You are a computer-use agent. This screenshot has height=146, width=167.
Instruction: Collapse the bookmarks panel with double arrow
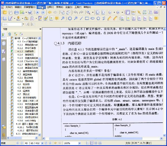click(x=40, y=29)
